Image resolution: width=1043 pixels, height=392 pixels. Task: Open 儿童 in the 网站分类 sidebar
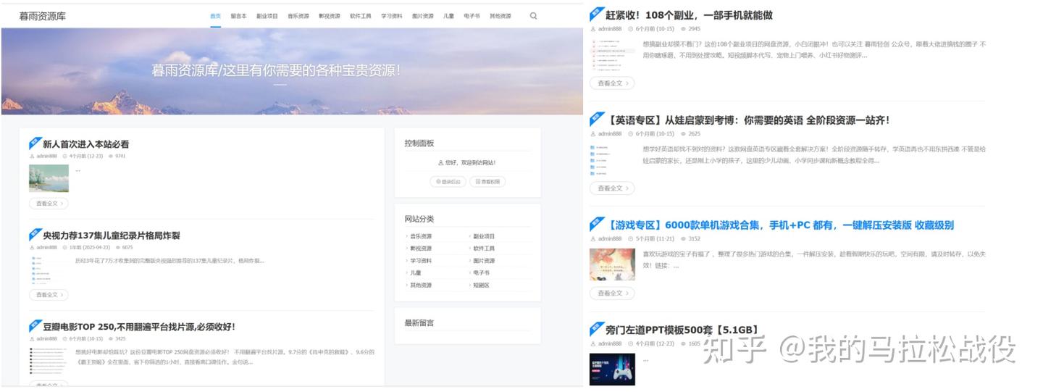point(416,273)
